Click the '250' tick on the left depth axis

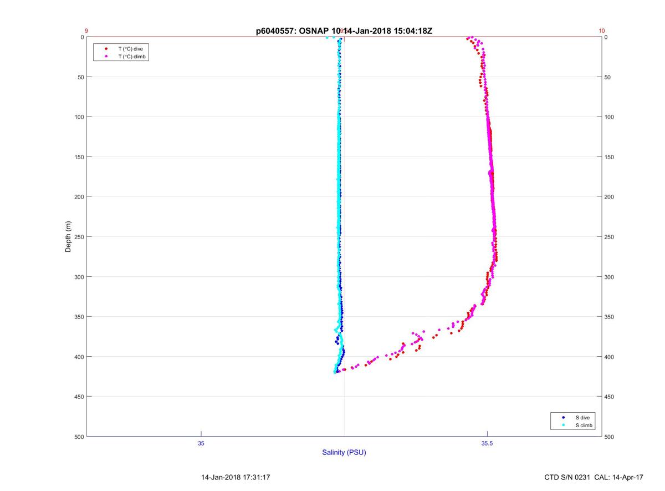[x=78, y=237]
